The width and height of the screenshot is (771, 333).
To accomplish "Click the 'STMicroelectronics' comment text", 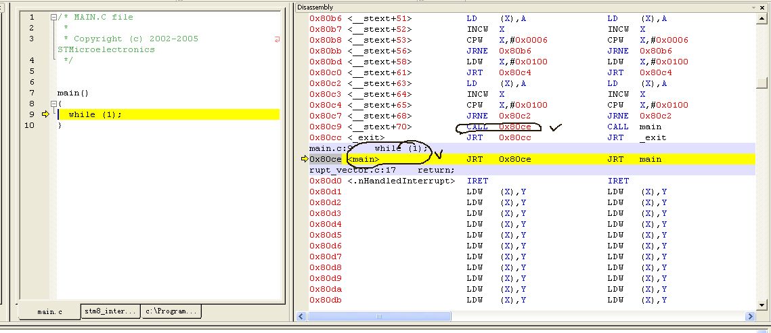I will [x=106, y=49].
